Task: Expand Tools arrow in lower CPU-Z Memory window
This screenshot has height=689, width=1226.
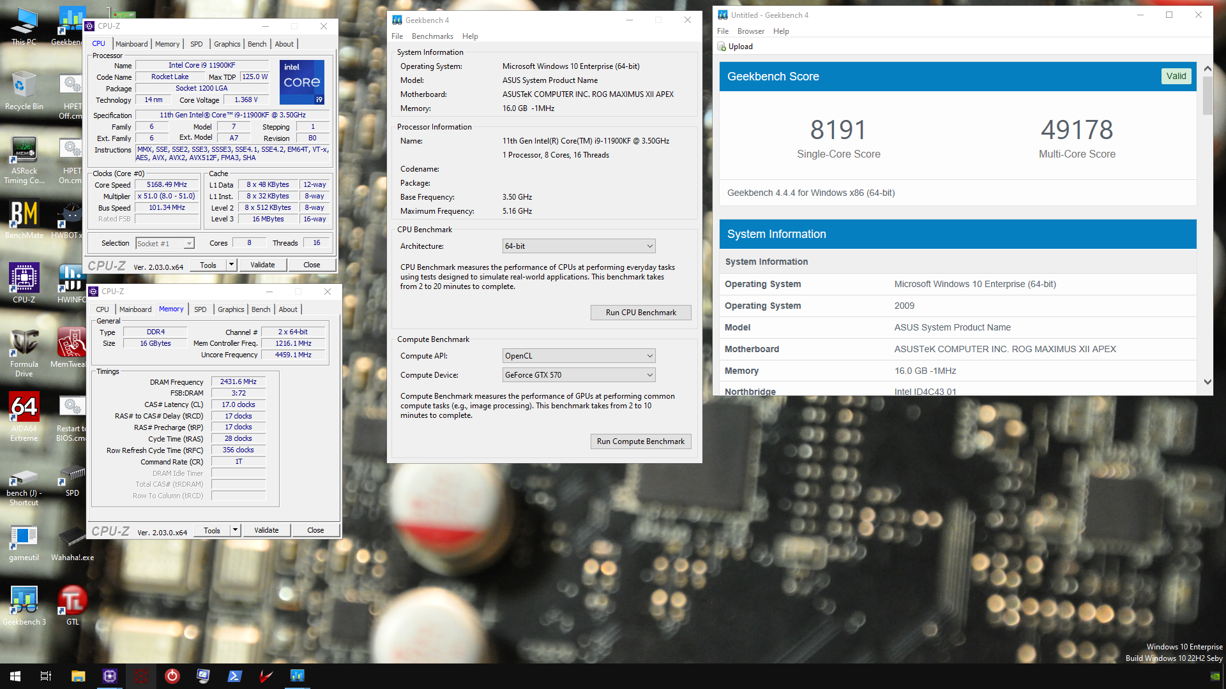Action: pos(235,530)
